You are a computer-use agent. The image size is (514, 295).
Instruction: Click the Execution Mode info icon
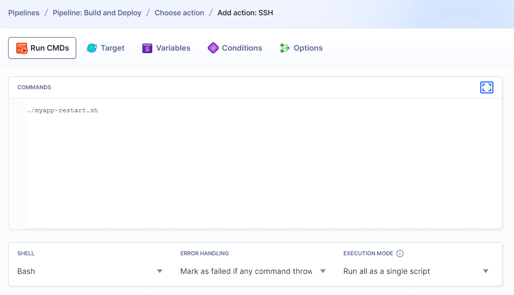(x=400, y=253)
